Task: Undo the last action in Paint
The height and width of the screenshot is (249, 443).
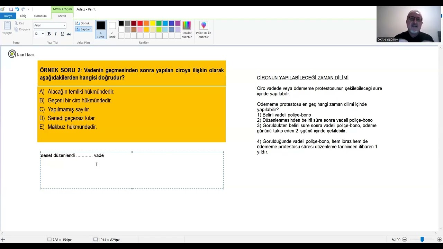Action: pyautogui.click(x=17, y=9)
